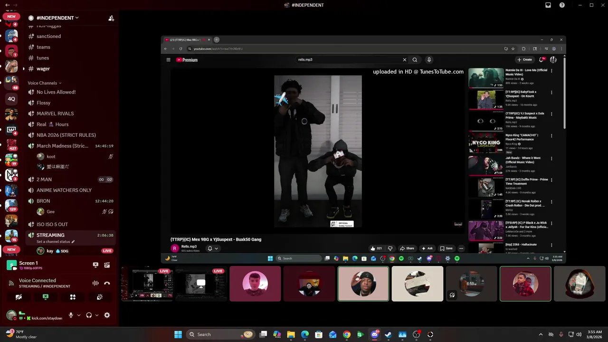This screenshot has height=342, width=608.
Task: Open Discord User Settings gear
Action: coord(107,315)
